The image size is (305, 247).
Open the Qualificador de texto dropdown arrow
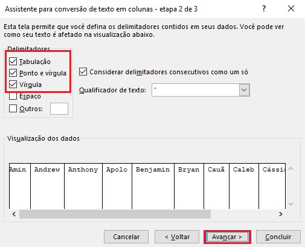[x=244, y=90]
